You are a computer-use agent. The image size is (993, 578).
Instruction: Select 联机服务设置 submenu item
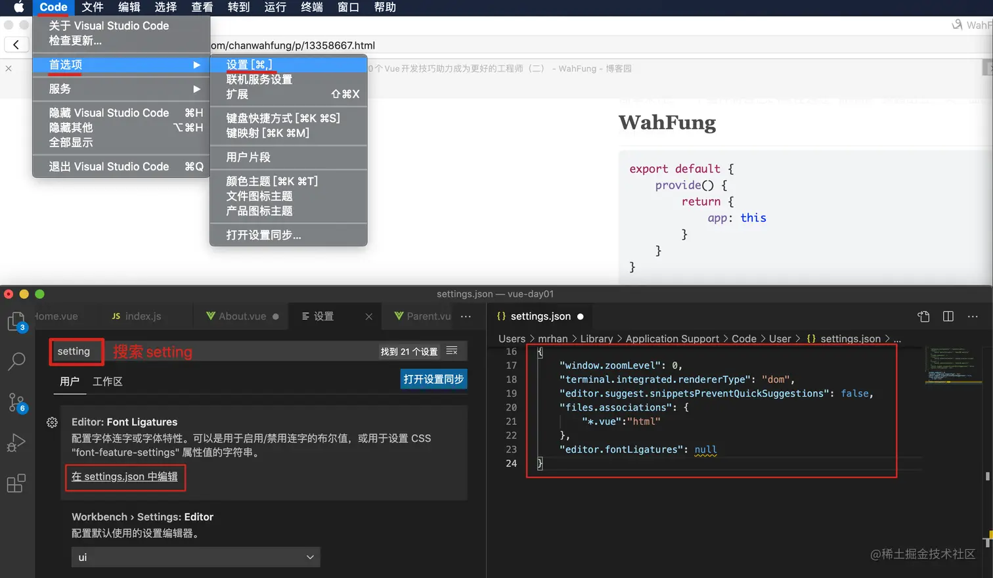pyautogui.click(x=288, y=79)
